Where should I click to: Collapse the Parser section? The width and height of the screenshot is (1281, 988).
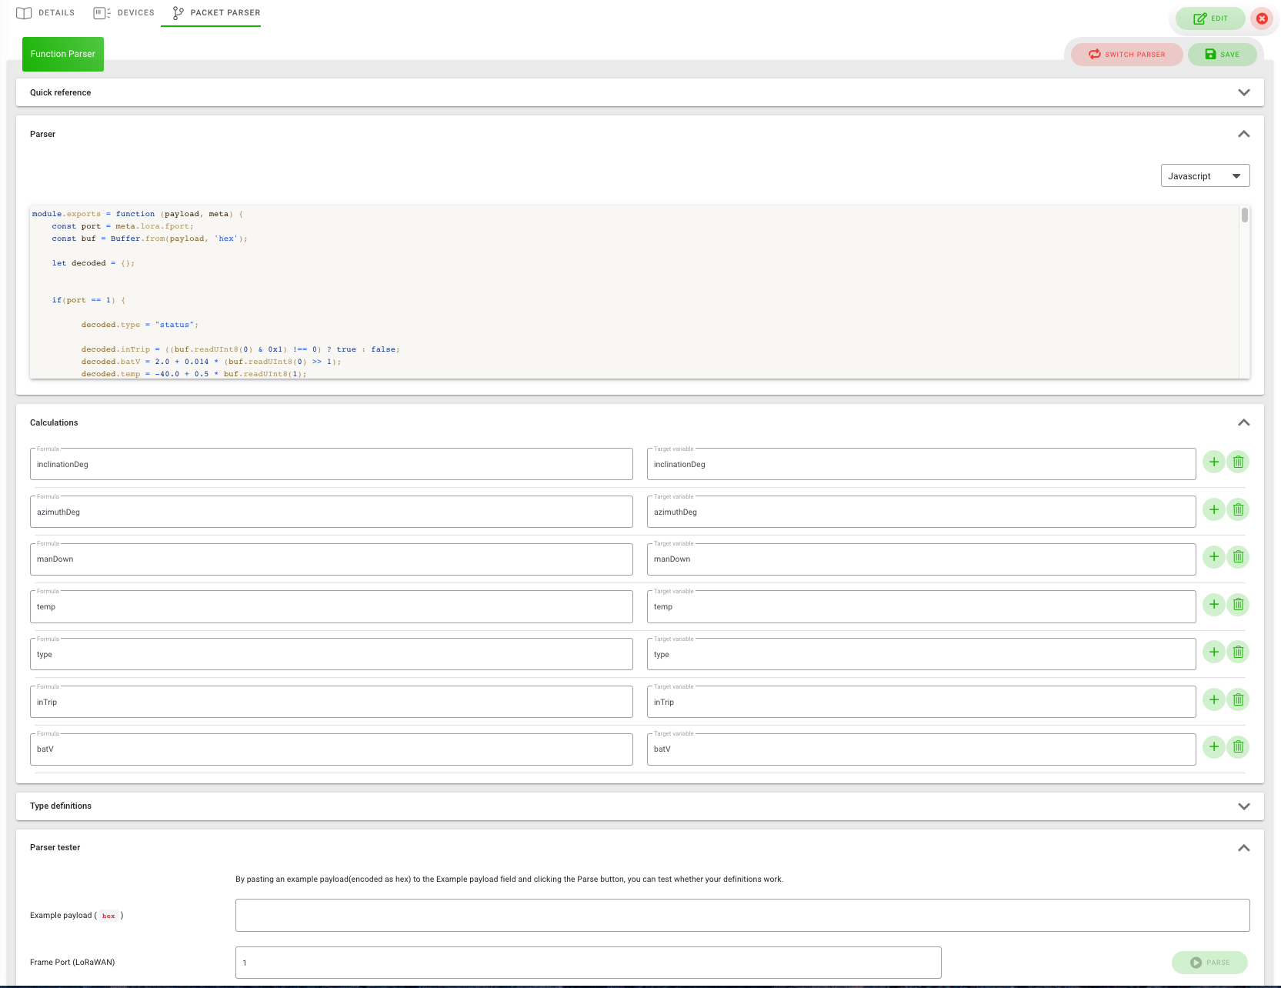click(1243, 134)
